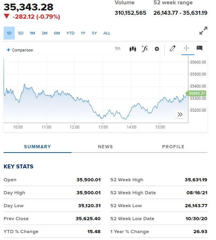Click the double-arrow scroll to latest button
Viewport: 216px width, 240px height.
coord(180,114)
